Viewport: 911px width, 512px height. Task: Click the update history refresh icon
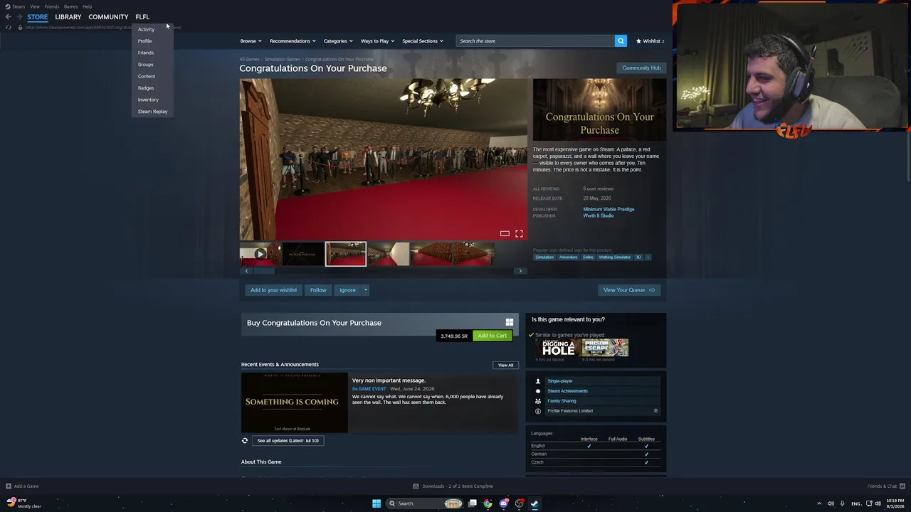[245, 441]
